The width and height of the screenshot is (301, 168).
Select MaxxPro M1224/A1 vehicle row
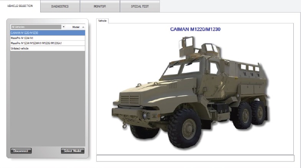[48, 38]
